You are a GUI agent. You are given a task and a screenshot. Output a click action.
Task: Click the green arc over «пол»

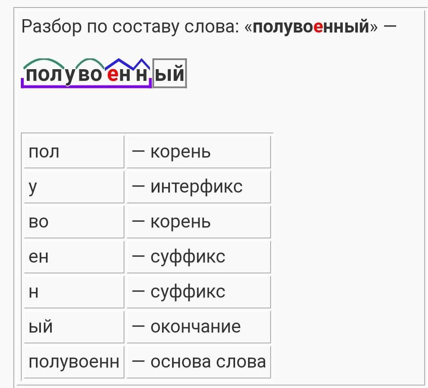44,63
